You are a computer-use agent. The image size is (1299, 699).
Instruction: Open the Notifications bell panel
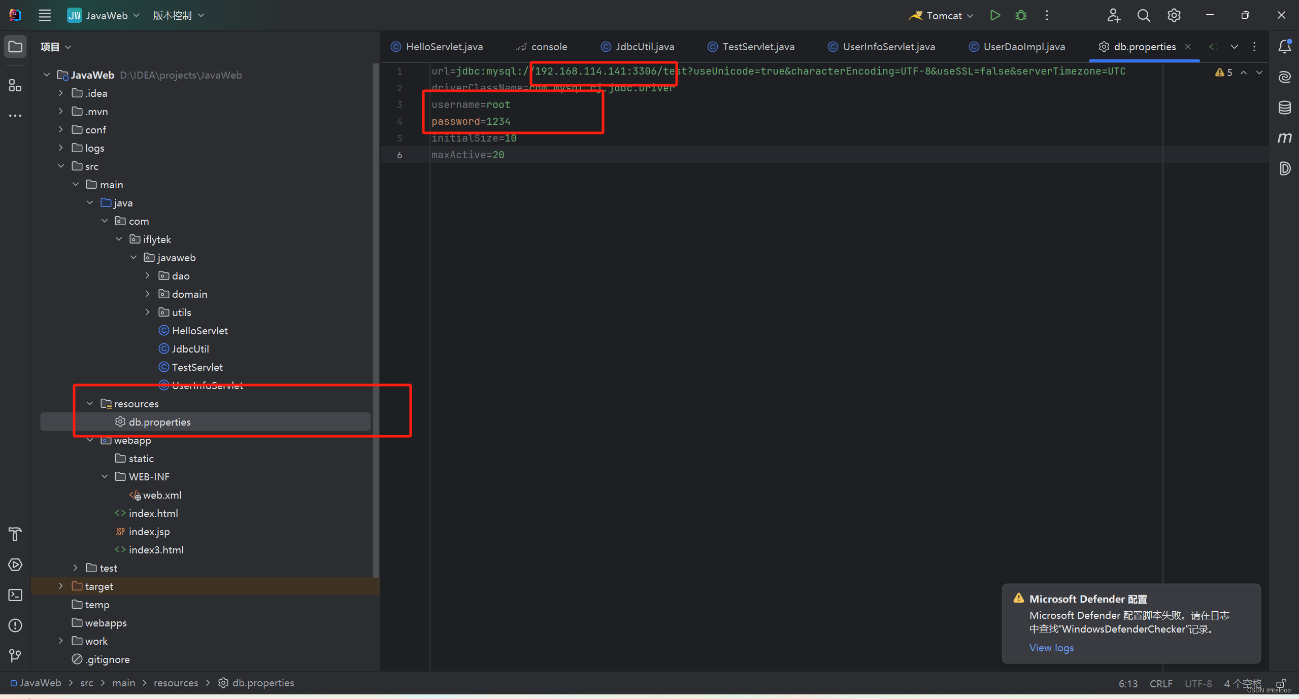pos(1284,47)
